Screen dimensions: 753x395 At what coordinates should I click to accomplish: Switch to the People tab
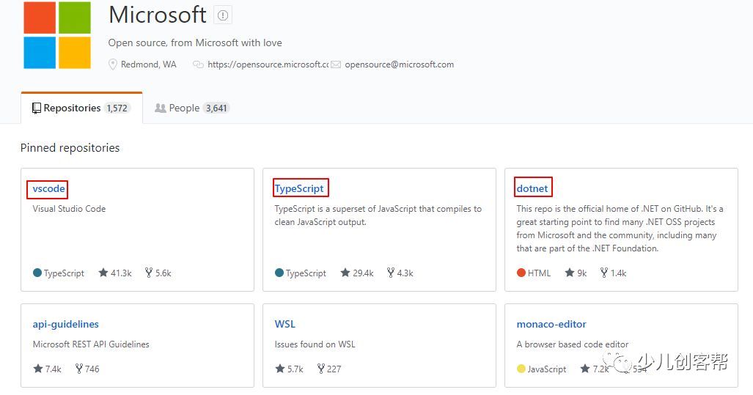coord(192,108)
